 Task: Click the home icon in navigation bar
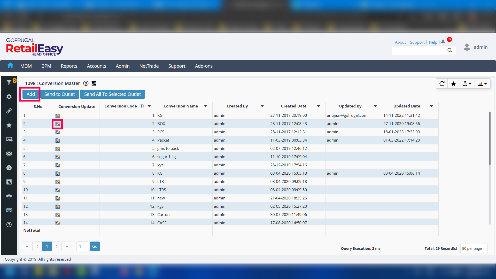coord(10,66)
